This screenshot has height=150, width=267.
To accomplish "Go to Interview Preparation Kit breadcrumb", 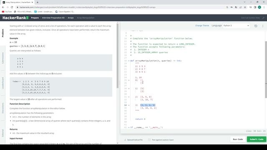I will click(53, 17).
